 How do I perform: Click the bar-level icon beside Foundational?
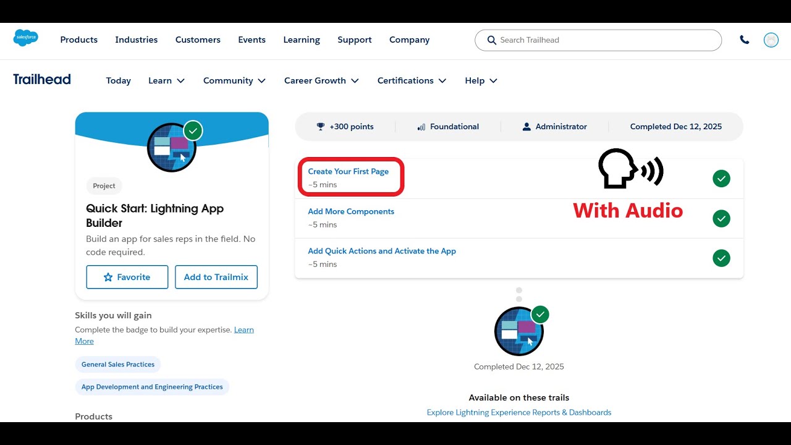pyautogui.click(x=421, y=127)
